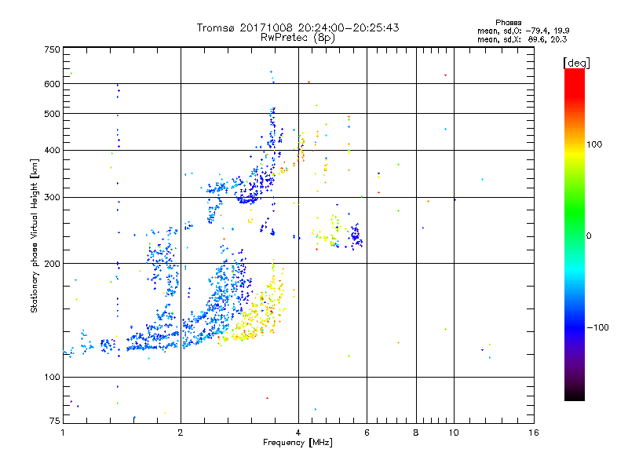Click the colorbar tick label '100'
Image resolution: width=628 pixels, height=471 pixels.
pyautogui.click(x=594, y=144)
